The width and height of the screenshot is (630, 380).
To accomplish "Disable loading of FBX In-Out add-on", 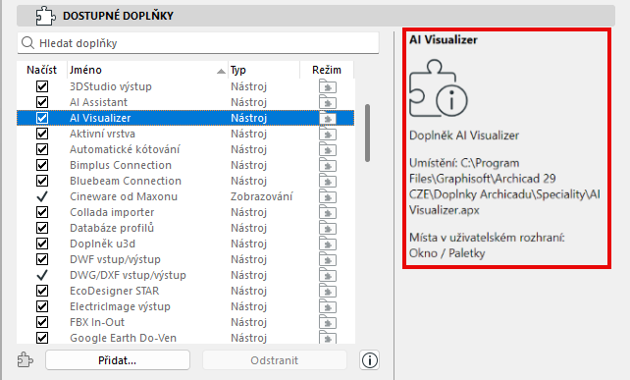I will tap(42, 322).
